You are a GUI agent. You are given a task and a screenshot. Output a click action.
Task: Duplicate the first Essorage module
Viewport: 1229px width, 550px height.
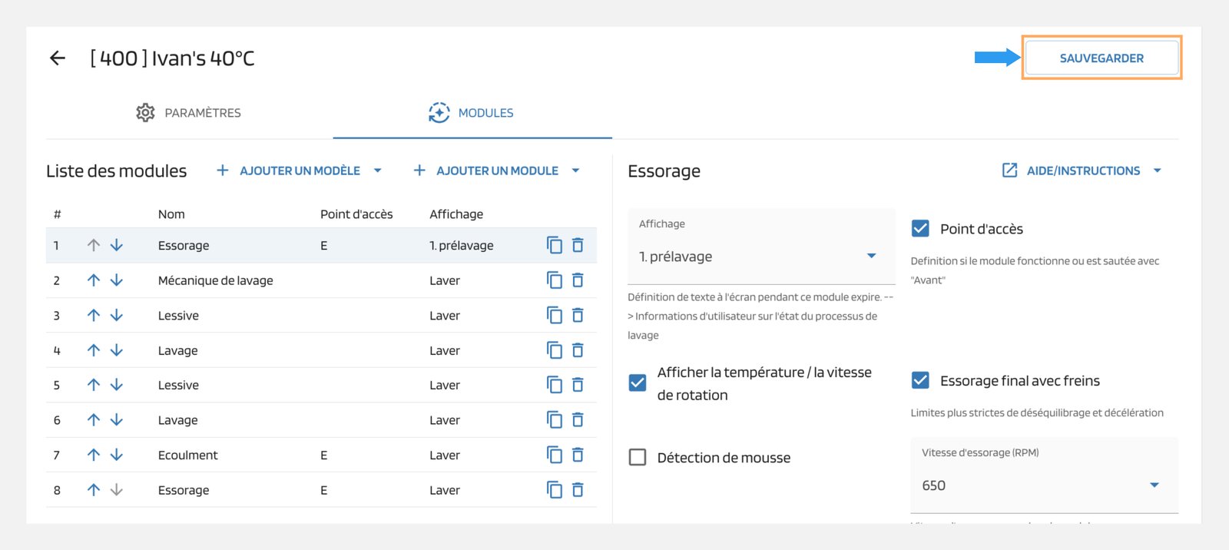click(554, 245)
